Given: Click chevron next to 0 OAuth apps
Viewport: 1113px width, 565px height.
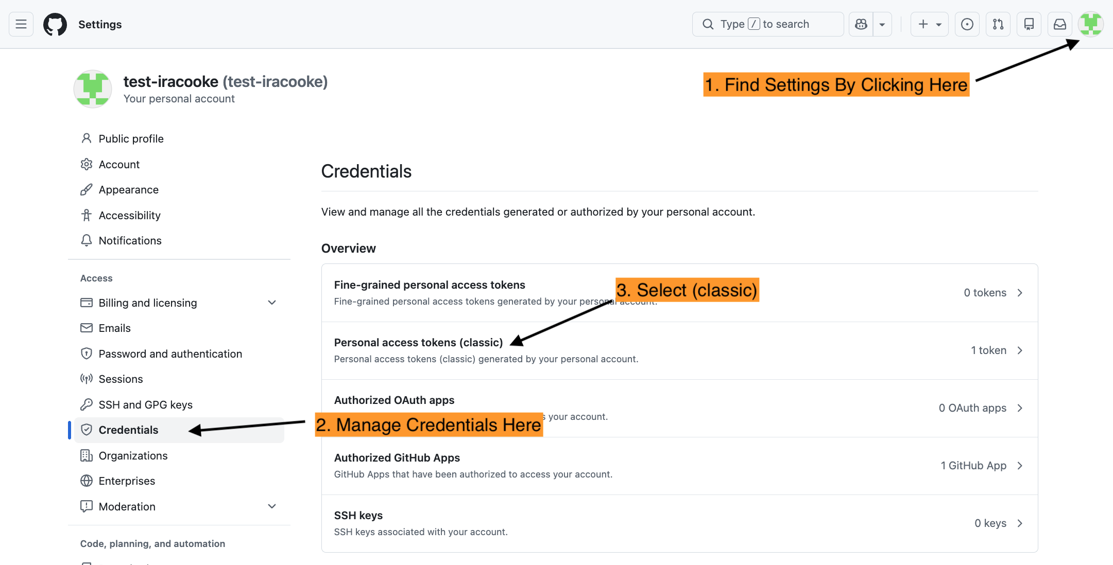Looking at the screenshot, I should [x=1020, y=408].
